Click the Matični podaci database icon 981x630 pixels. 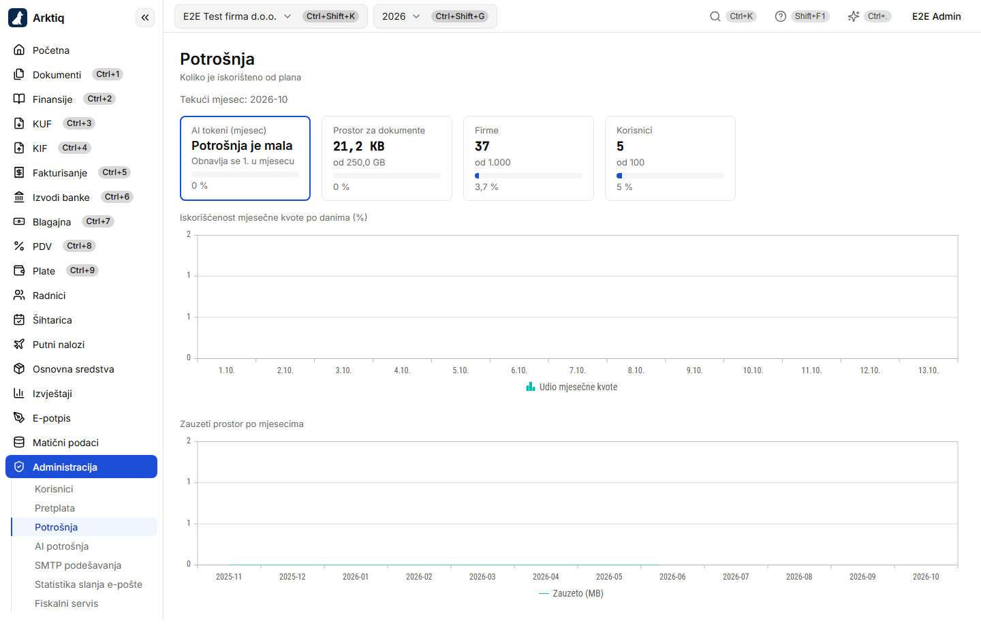click(19, 442)
